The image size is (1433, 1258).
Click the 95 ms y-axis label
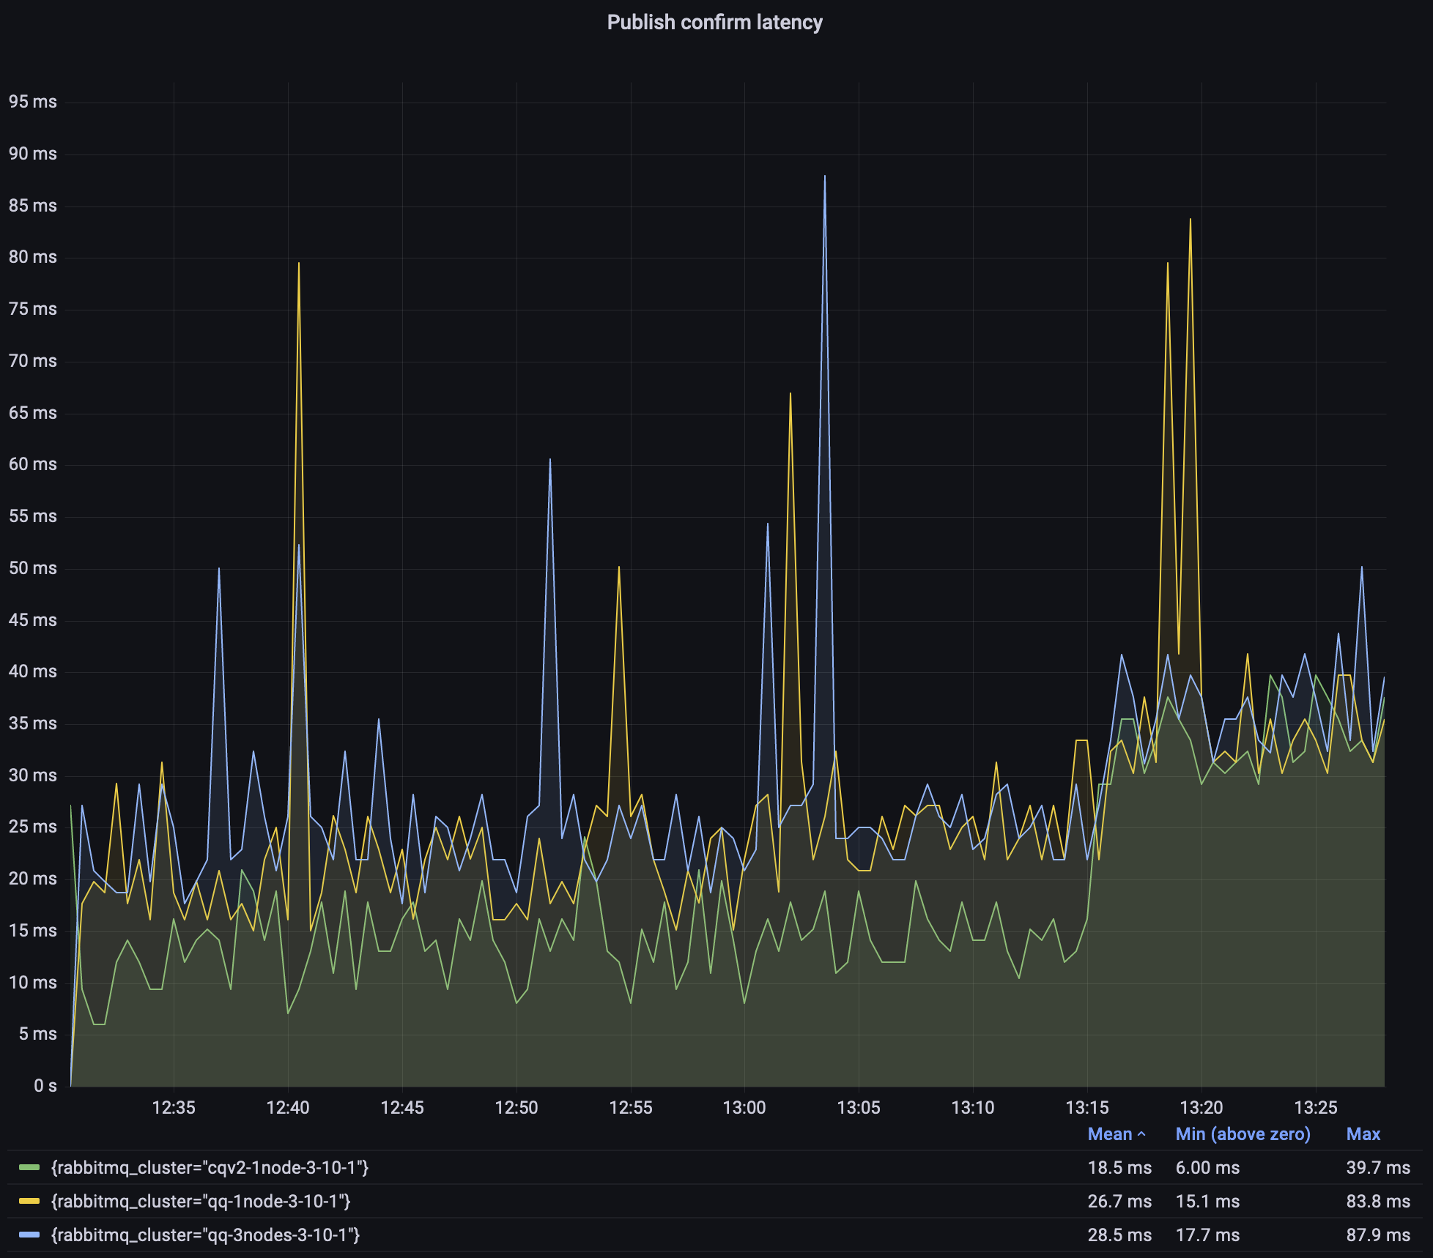coord(32,102)
